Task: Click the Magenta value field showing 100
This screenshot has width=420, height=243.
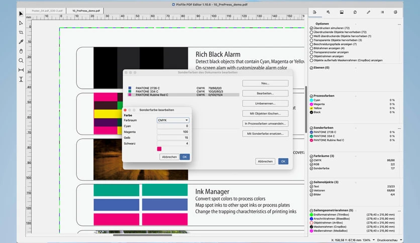Action: [x=173, y=132]
